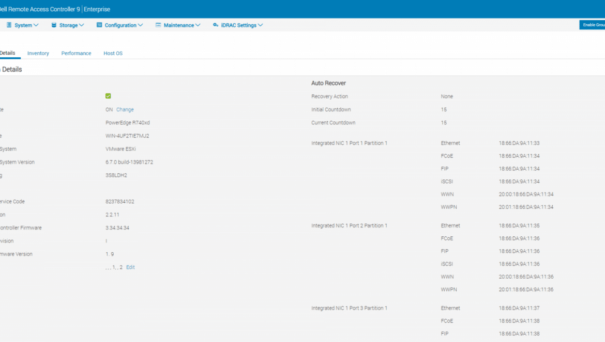The height and width of the screenshot is (342, 605).
Task: Open the iDRAC Settings menu
Action: tap(238, 25)
